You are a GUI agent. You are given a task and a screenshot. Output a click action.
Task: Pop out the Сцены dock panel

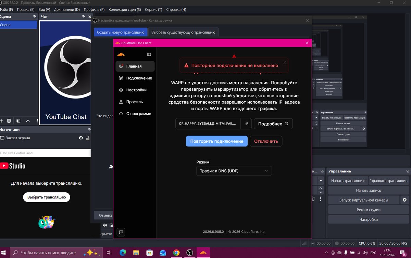coord(34,16)
